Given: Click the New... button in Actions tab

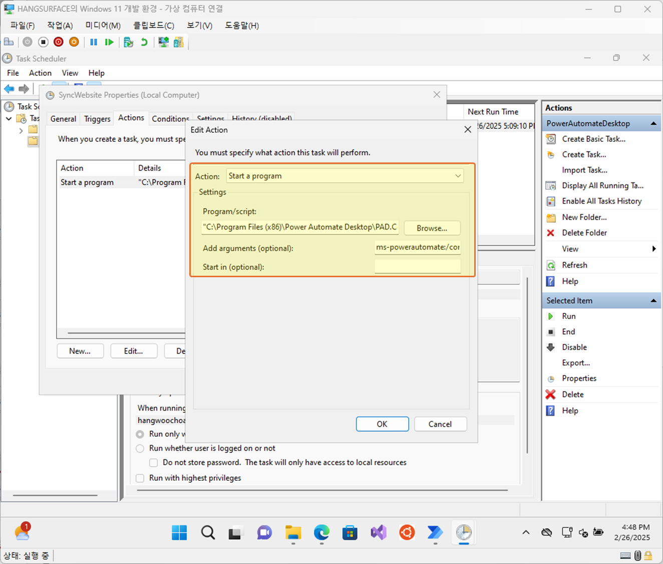Looking at the screenshot, I should point(80,351).
